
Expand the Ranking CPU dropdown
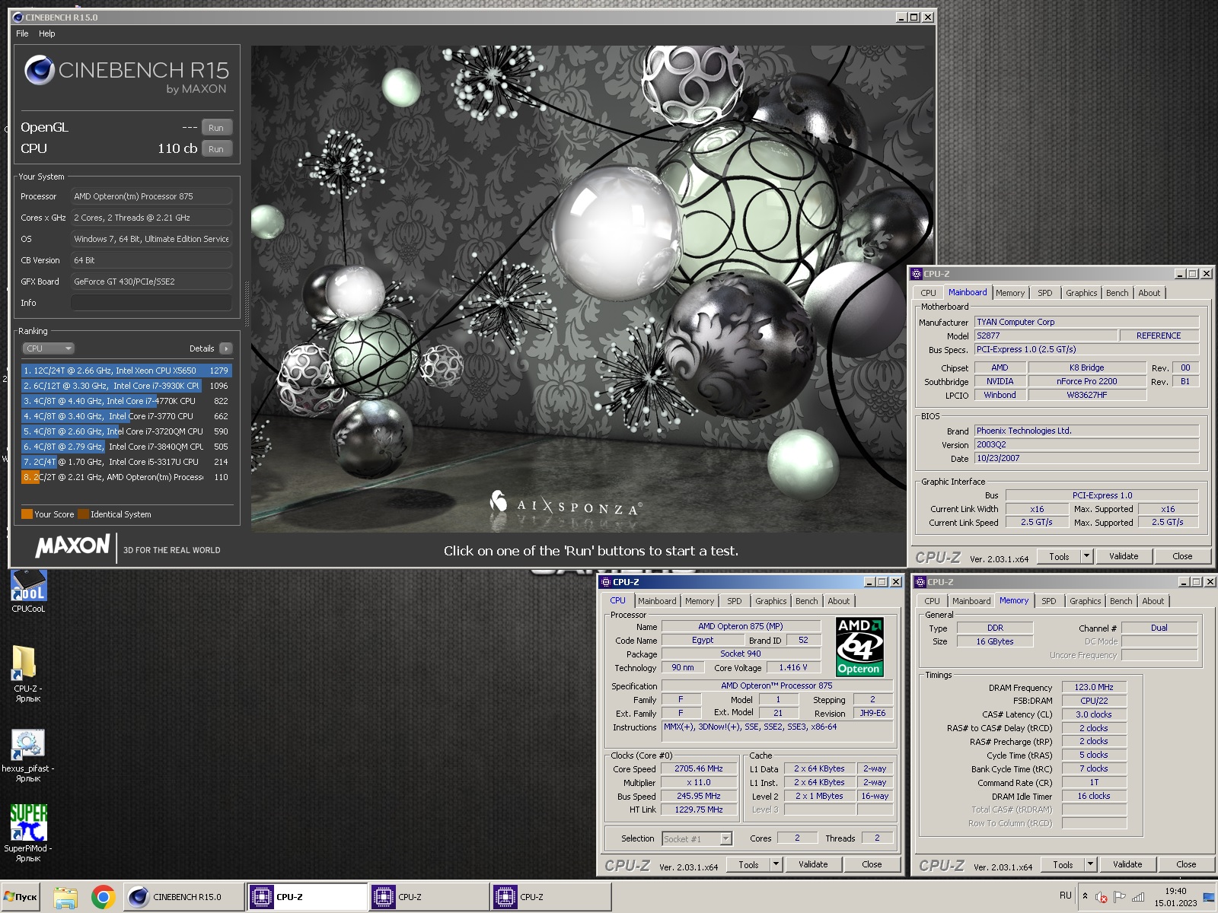tap(48, 348)
